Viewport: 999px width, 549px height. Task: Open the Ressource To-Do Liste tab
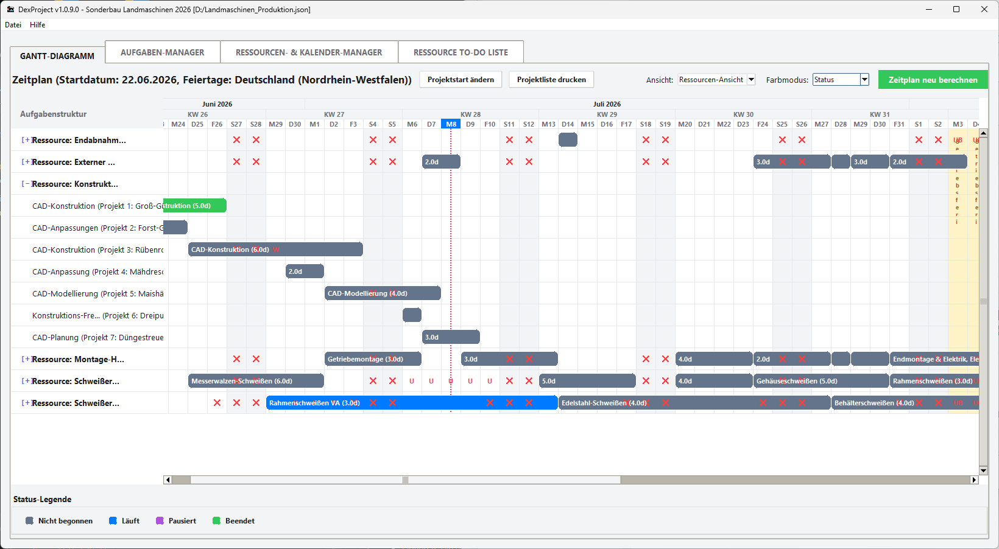click(461, 52)
